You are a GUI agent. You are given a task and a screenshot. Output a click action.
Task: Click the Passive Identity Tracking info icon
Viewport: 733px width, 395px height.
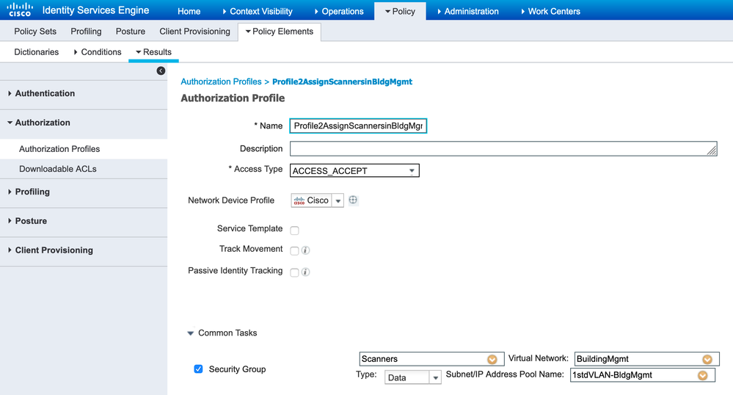click(x=306, y=272)
